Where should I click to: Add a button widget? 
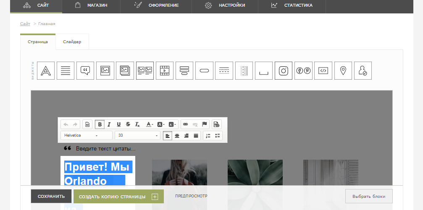click(x=204, y=70)
